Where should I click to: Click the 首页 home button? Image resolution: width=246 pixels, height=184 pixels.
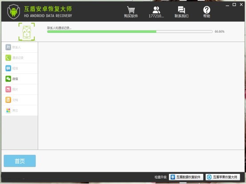tap(20, 161)
